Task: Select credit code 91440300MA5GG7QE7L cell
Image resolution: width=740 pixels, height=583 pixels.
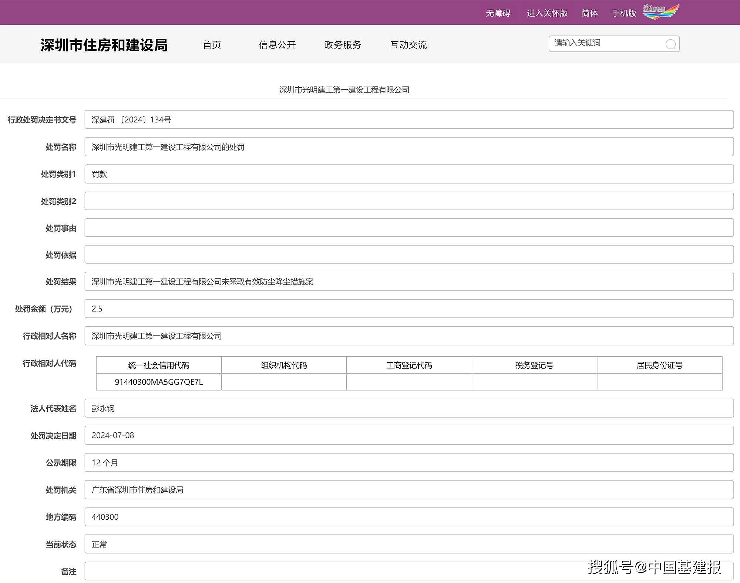Action: pos(159,382)
